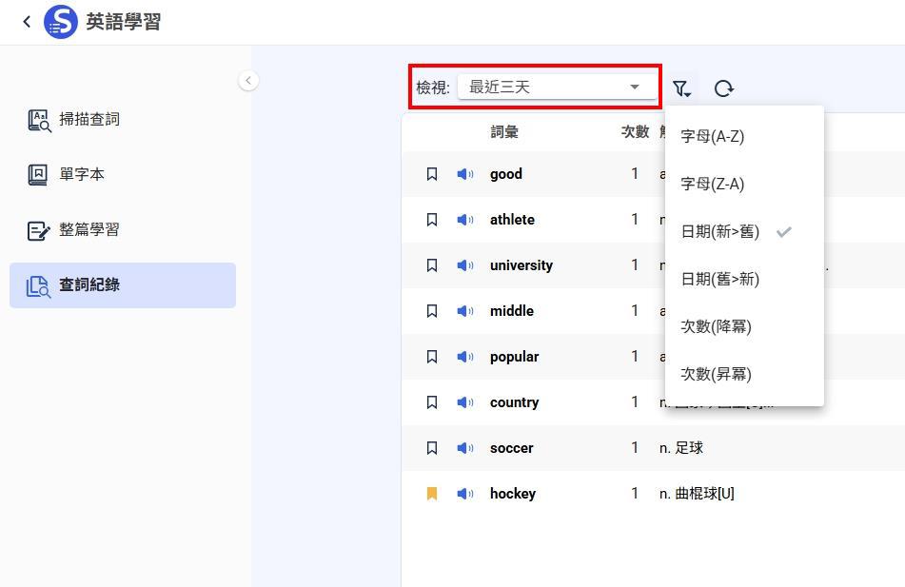The height and width of the screenshot is (587, 905).
Task: Sort by 次數(昇冪)
Action: click(x=744, y=374)
